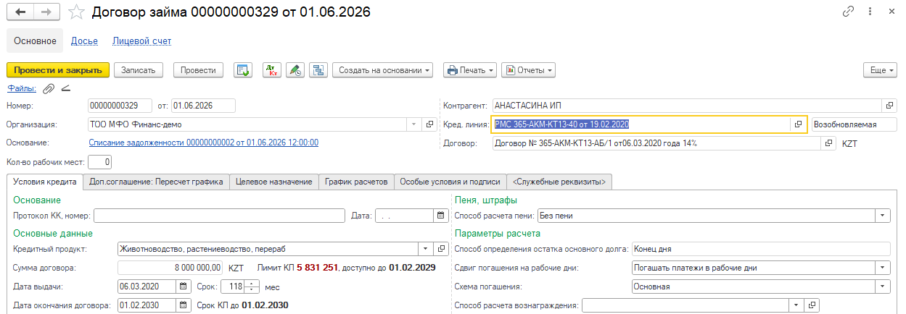Select Условия кредита tab
Screen dimensions: 906x314
(x=44, y=182)
